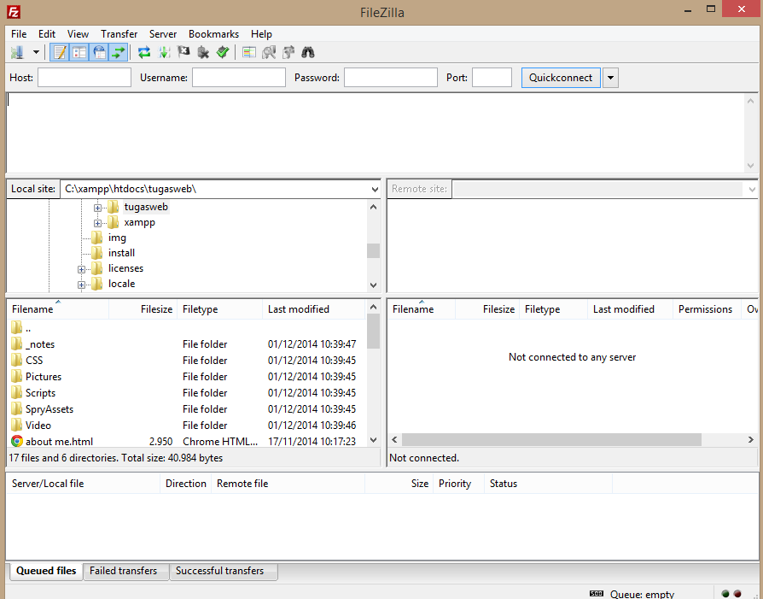Open the Server menu
This screenshot has height=599, width=763.
click(x=163, y=34)
